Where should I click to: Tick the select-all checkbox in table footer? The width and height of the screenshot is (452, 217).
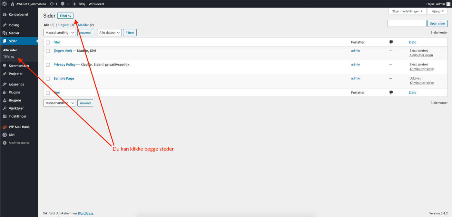(48, 93)
